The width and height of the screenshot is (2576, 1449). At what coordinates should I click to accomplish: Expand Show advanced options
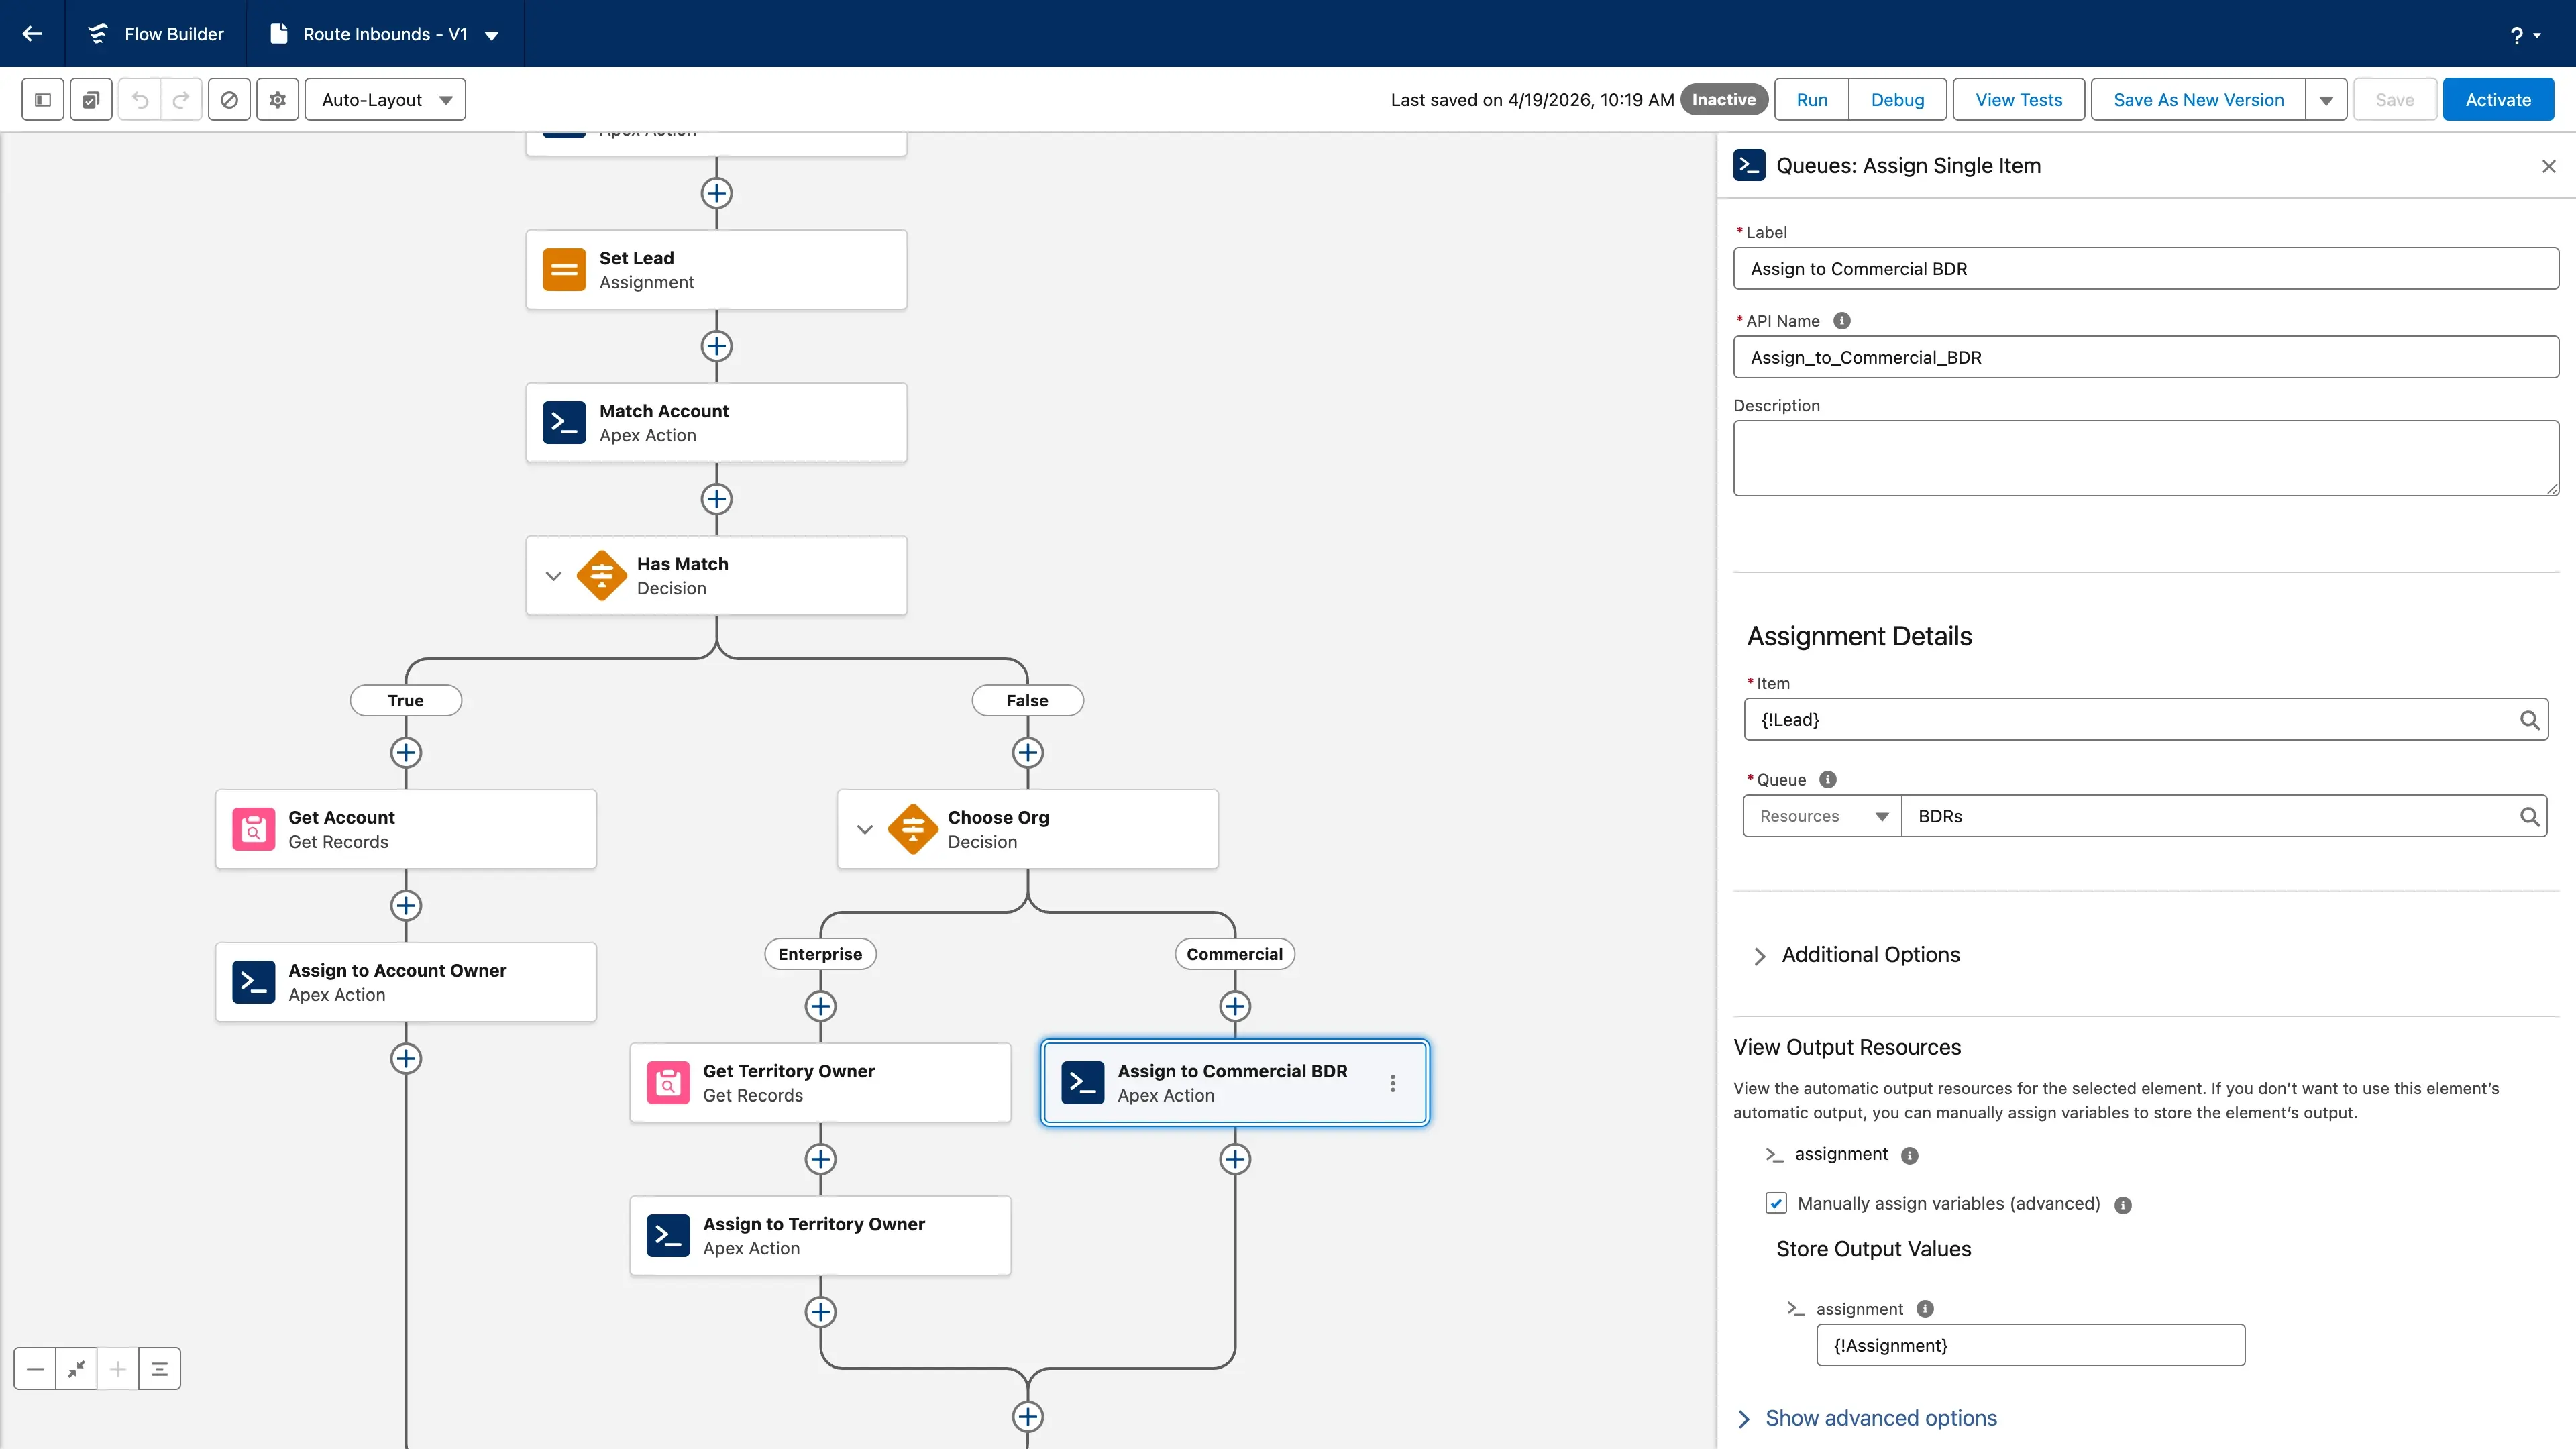coord(1867,1418)
